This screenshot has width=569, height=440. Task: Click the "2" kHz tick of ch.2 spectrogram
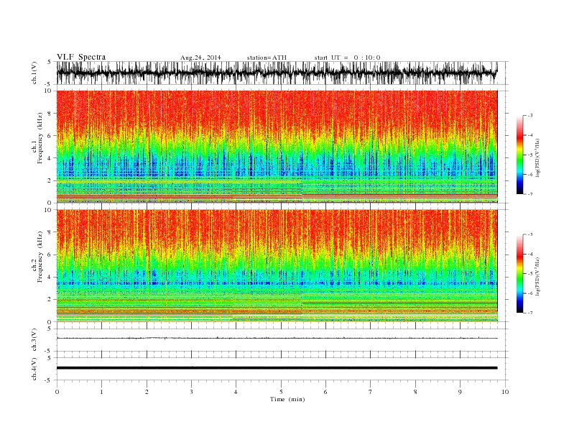tap(50, 300)
